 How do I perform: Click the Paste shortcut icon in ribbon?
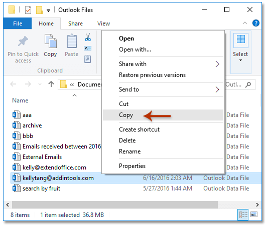click(87, 59)
